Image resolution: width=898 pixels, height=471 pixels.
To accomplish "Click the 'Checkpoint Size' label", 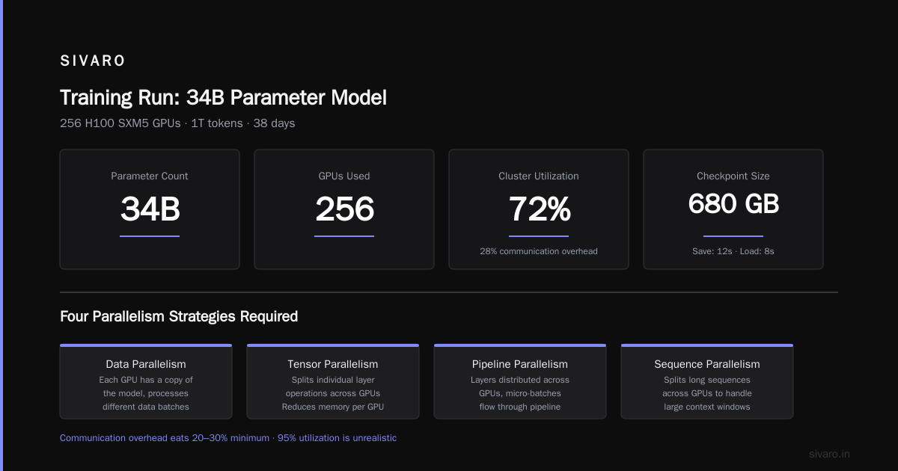I will pos(733,176).
